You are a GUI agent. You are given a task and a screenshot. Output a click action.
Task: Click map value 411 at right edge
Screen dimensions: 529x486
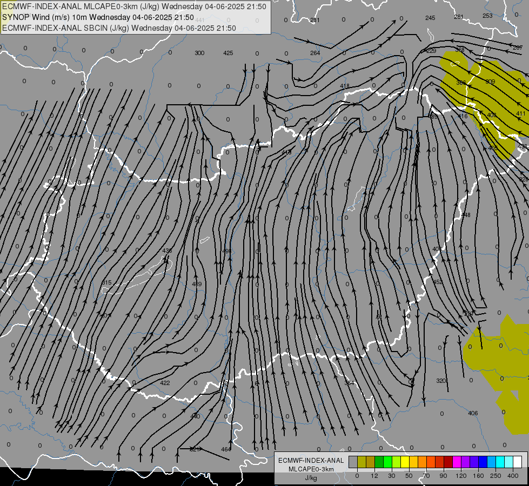(521, 113)
